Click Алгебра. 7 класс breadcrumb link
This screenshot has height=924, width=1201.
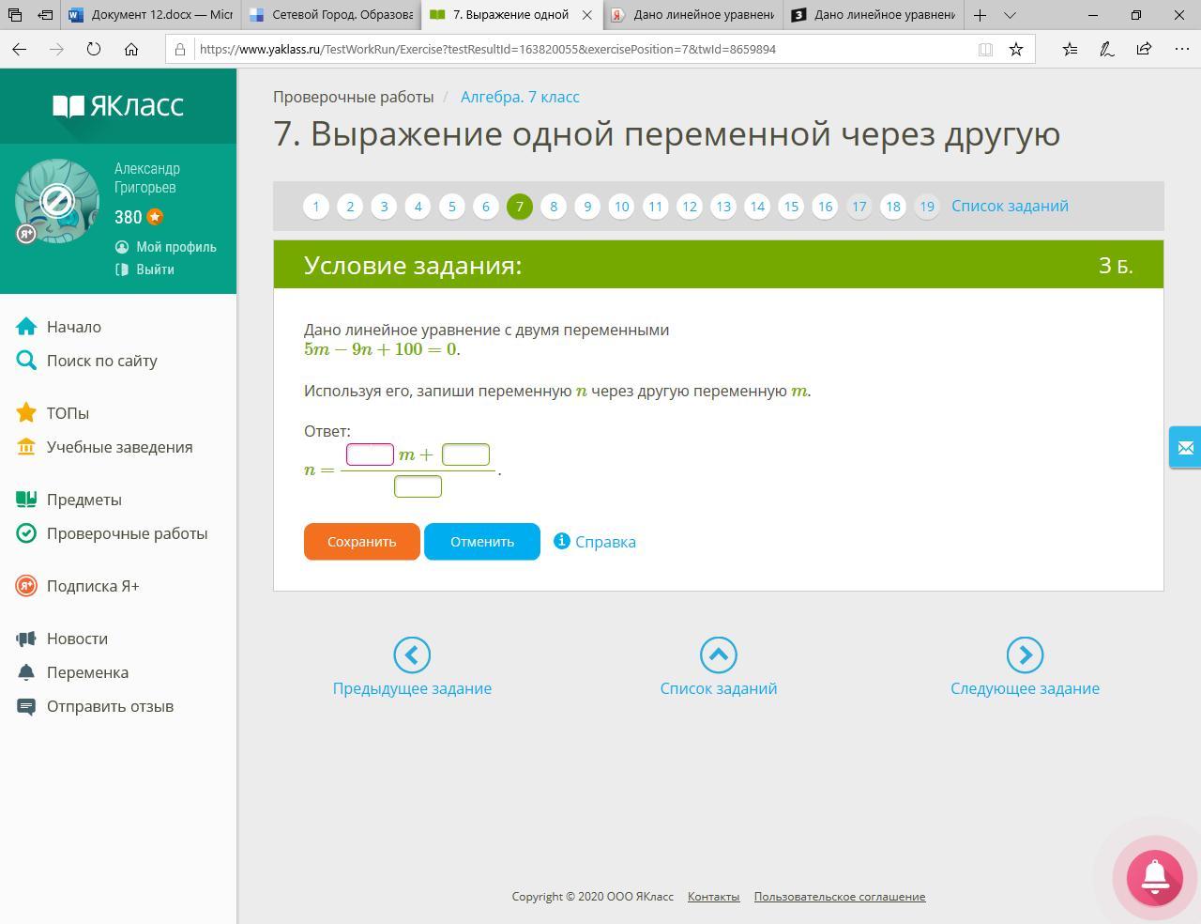520,97
